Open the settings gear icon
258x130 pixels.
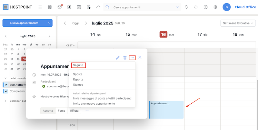[x=215, y=7]
